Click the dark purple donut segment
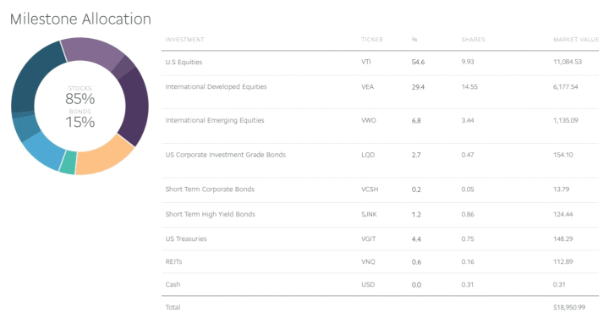Viewport: 609px width, 329px height. pos(135,107)
